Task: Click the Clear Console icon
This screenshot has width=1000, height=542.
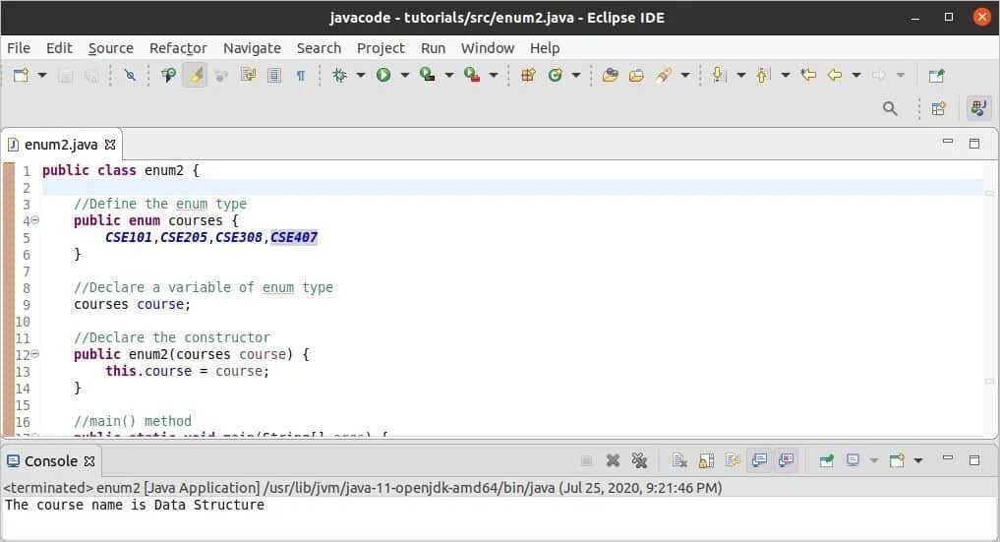Action: (679, 460)
